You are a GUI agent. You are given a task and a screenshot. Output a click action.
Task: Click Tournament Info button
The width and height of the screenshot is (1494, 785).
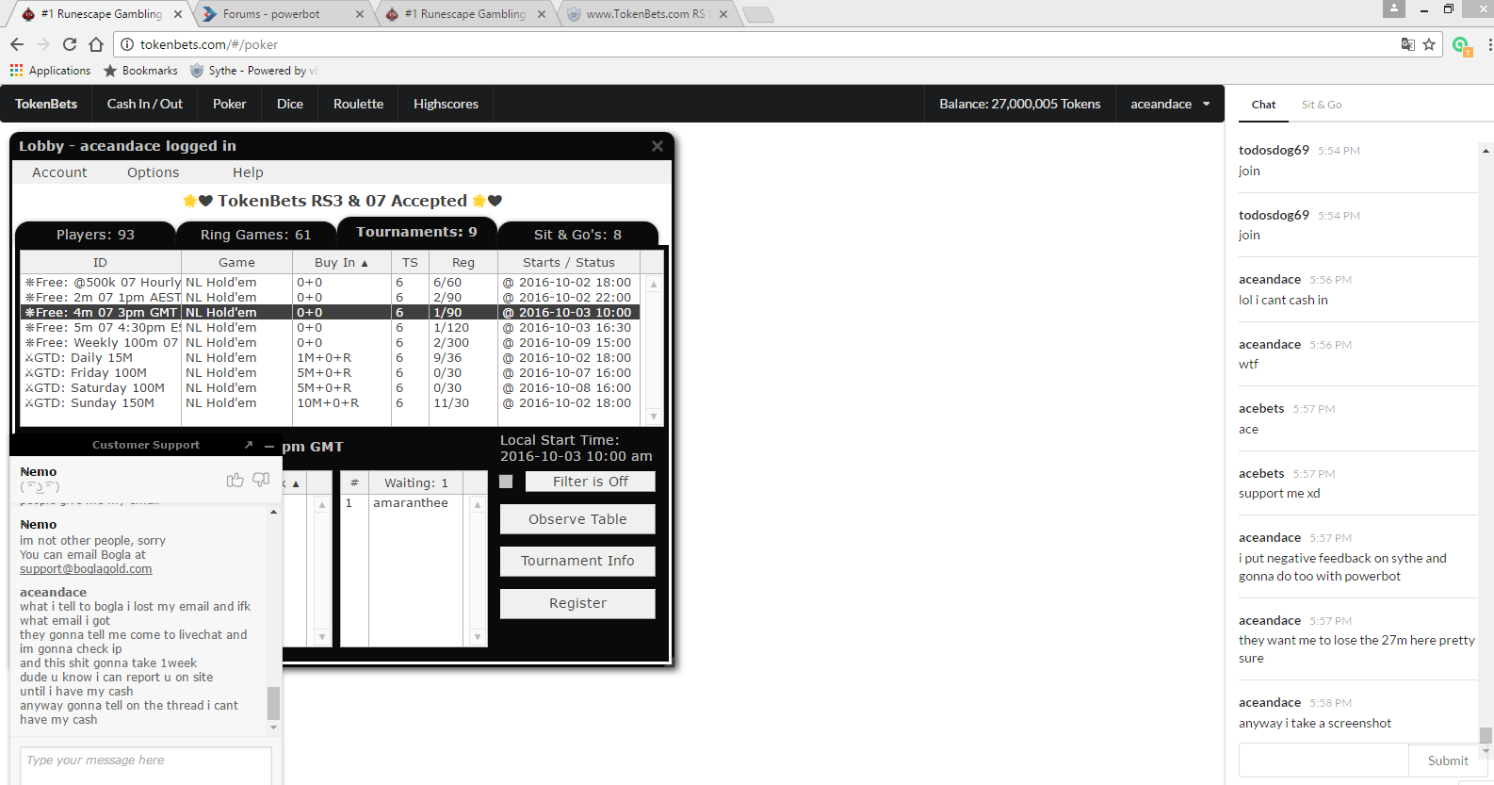coord(577,561)
